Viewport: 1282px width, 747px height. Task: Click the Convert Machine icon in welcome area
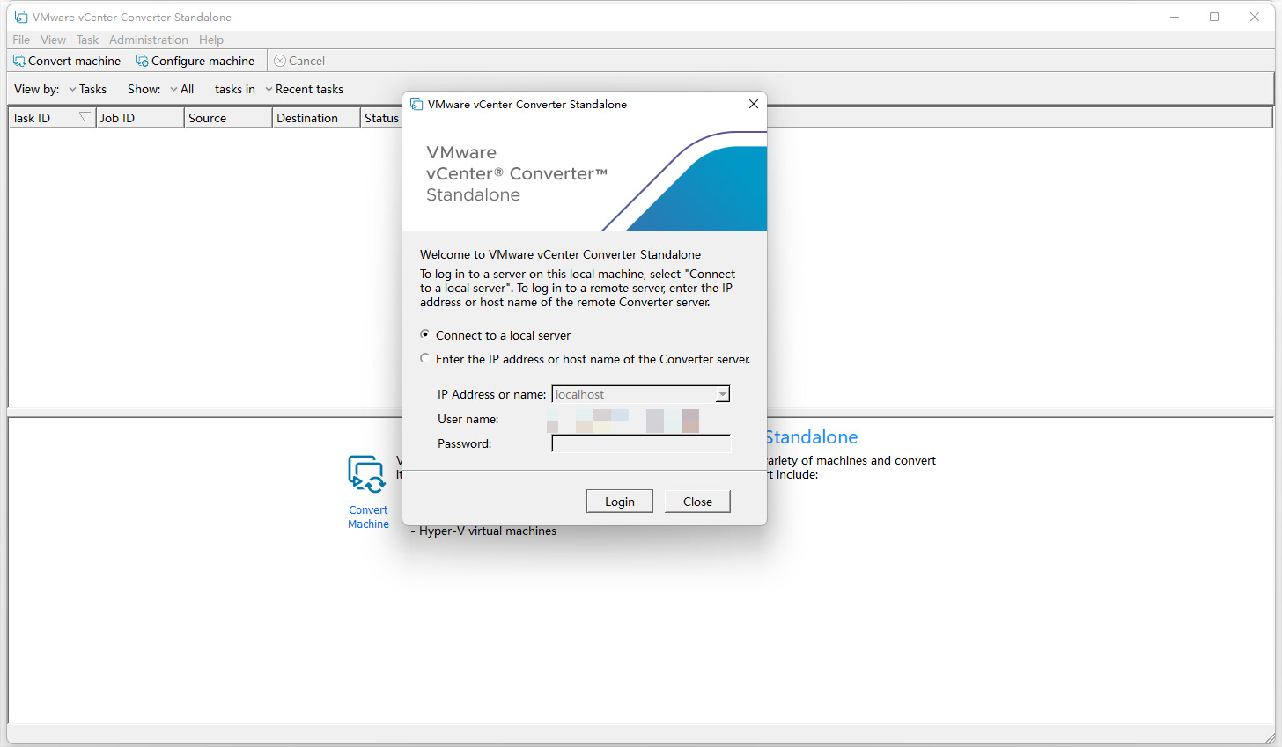click(x=367, y=474)
